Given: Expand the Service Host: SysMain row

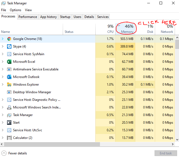Looking at the screenshot, I should 3,54.
